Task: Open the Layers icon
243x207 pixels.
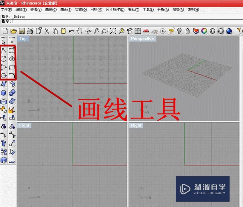Action: [x=196, y=31]
